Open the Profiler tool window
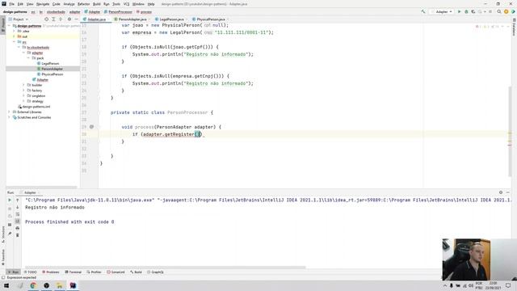Viewport: 517px width, 291px height. pos(95,272)
